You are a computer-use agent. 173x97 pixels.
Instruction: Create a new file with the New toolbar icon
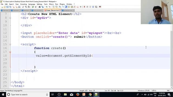click(2, 7)
